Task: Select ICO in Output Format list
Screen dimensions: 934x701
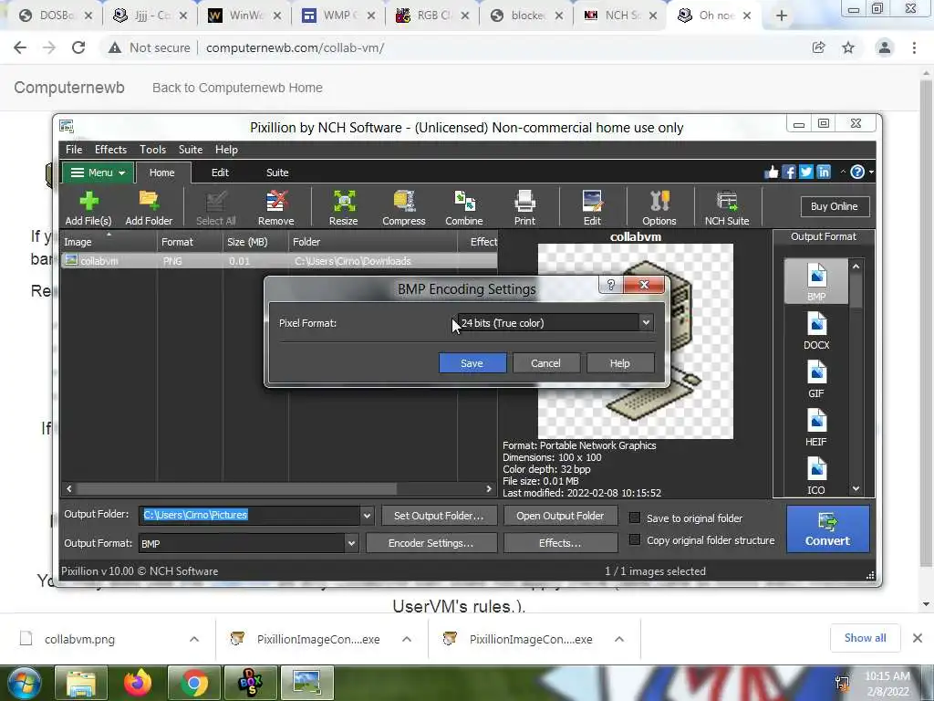Action: [x=816, y=476]
